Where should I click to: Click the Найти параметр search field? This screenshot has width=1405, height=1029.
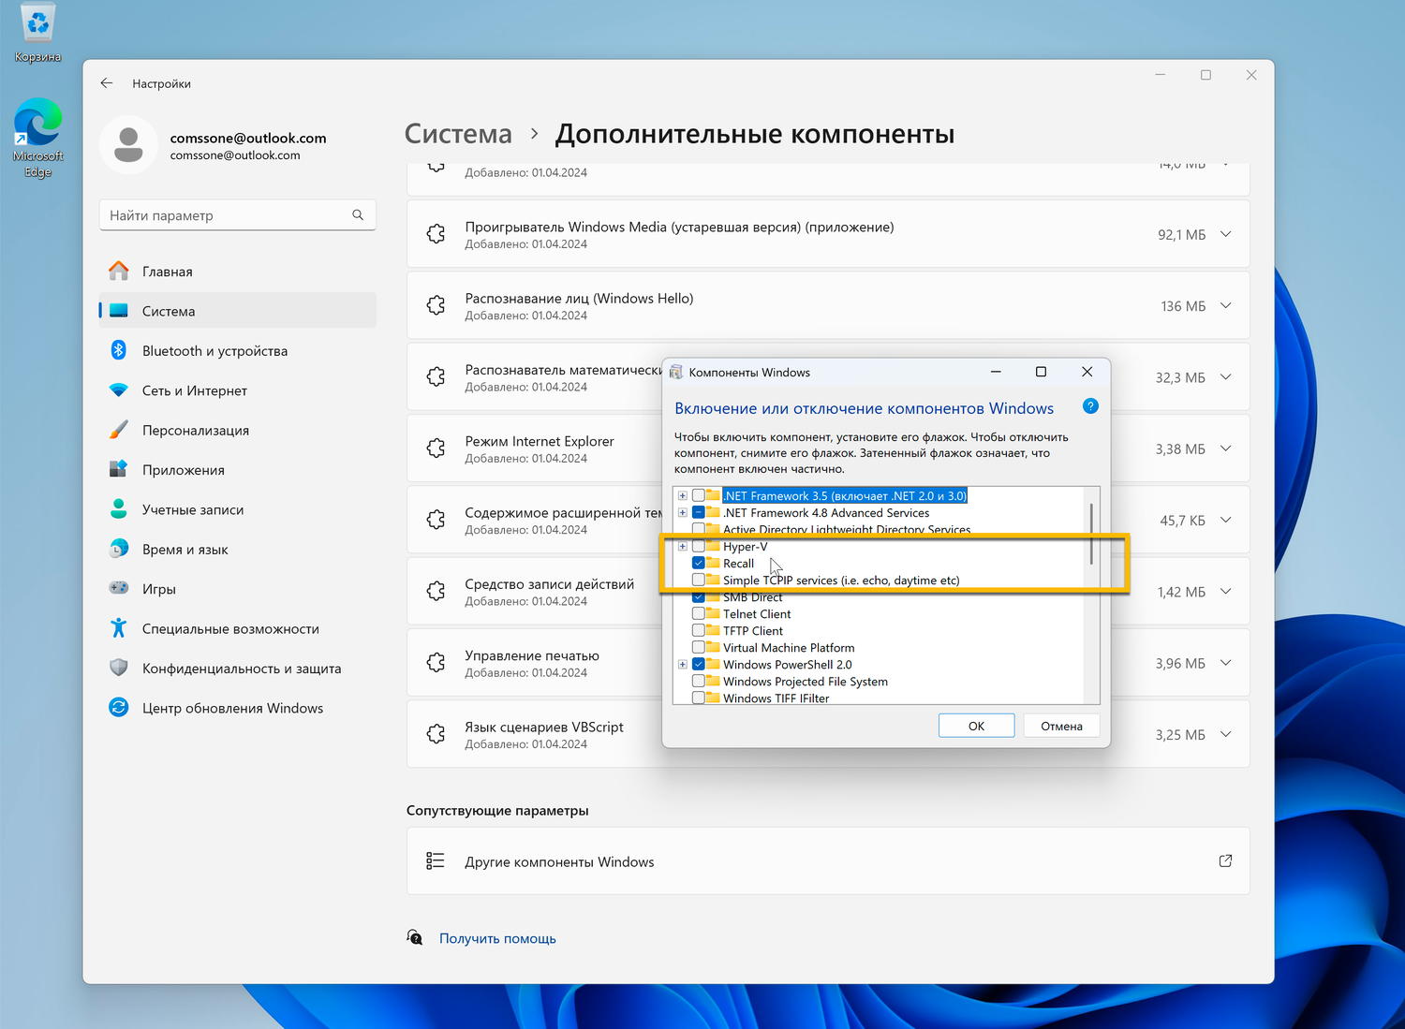tap(237, 215)
